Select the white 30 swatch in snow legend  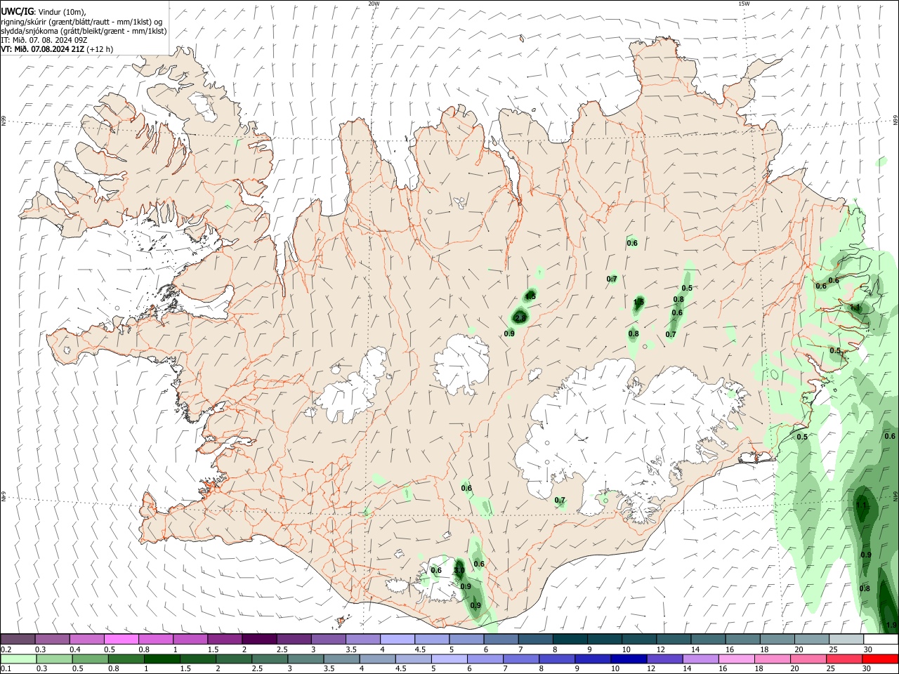(x=881, y=639)
